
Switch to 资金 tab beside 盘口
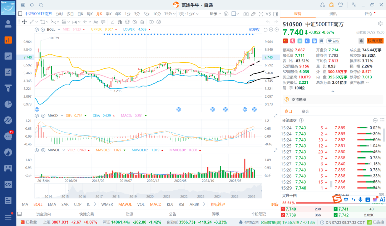pyautogui.click(x=305, y=111)
